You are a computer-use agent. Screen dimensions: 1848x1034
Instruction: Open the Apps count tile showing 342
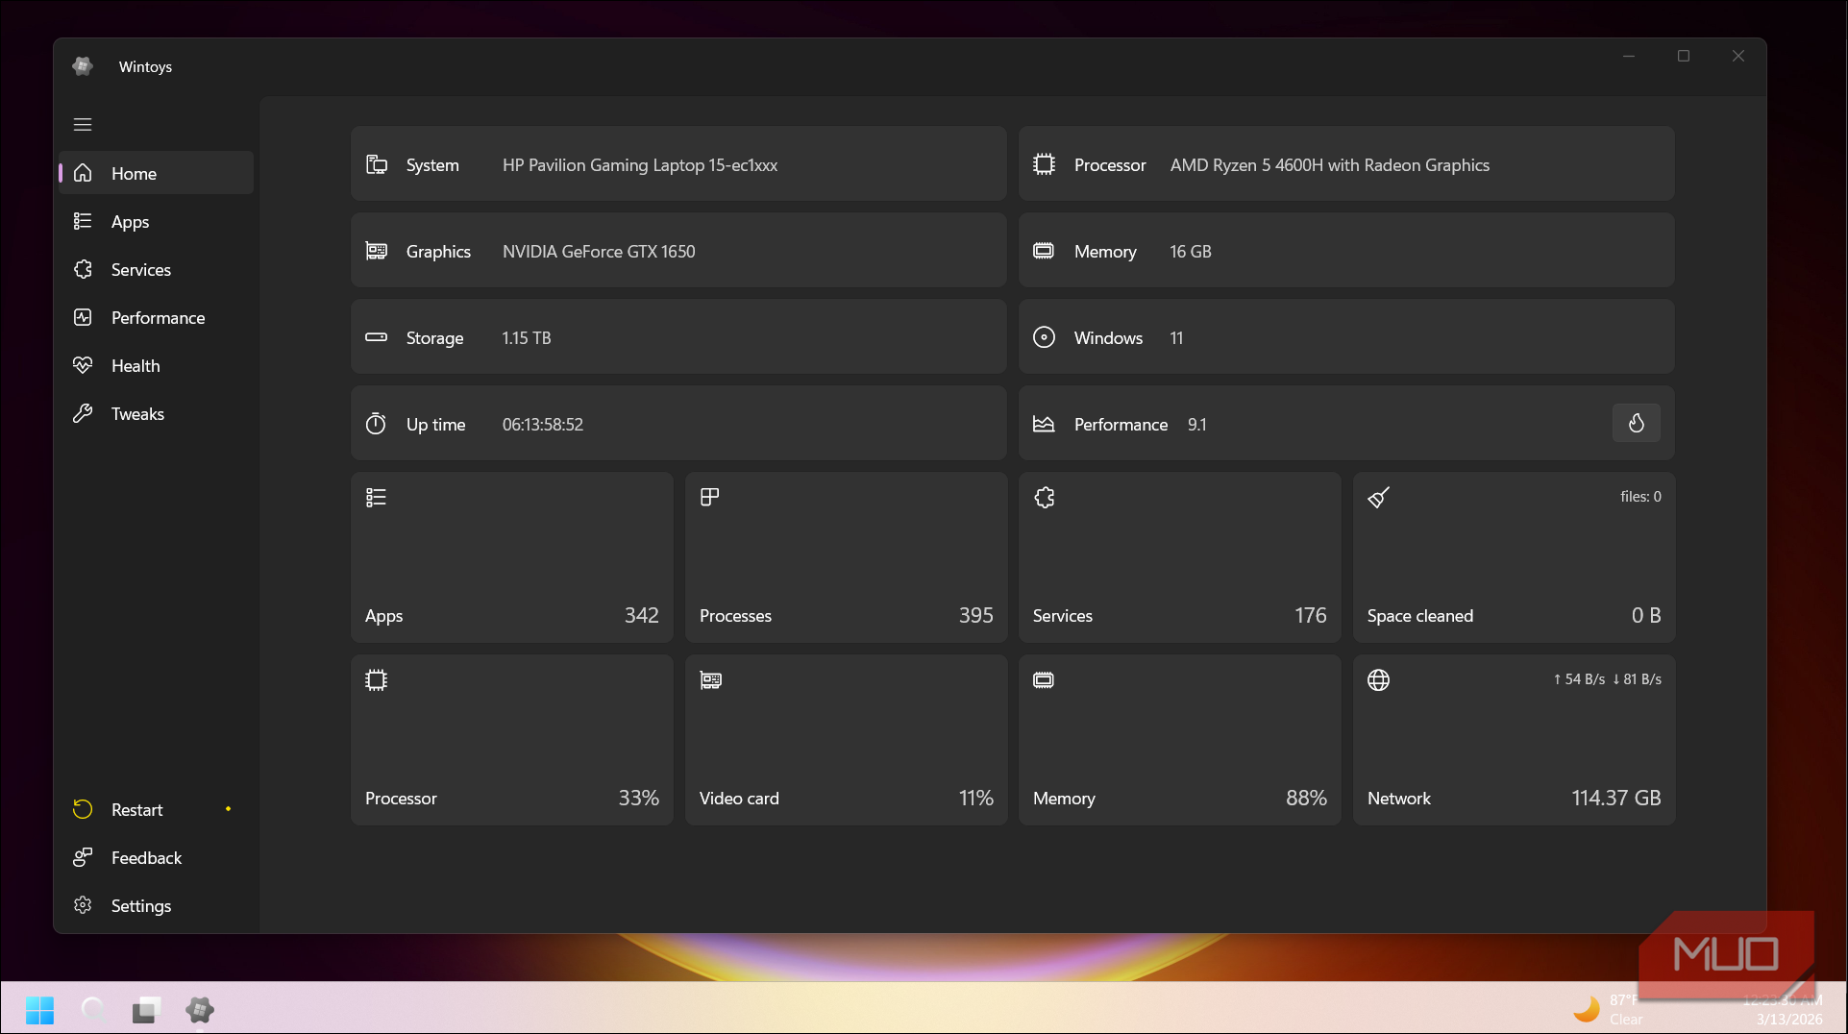pos(511,556)
